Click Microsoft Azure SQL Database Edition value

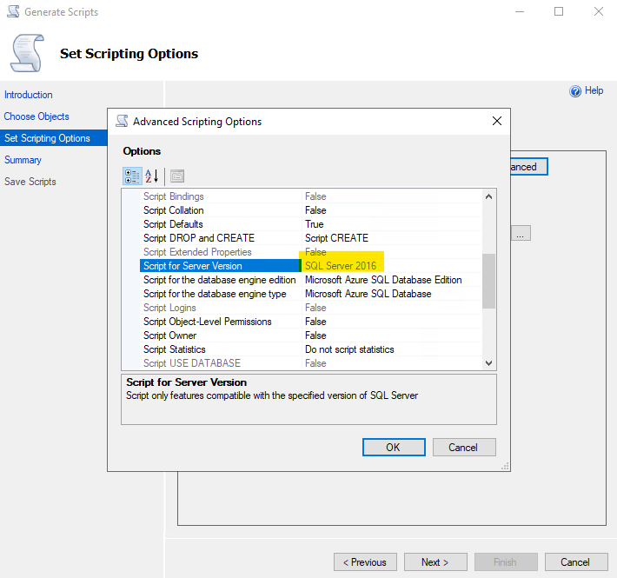tap(392, 280)
